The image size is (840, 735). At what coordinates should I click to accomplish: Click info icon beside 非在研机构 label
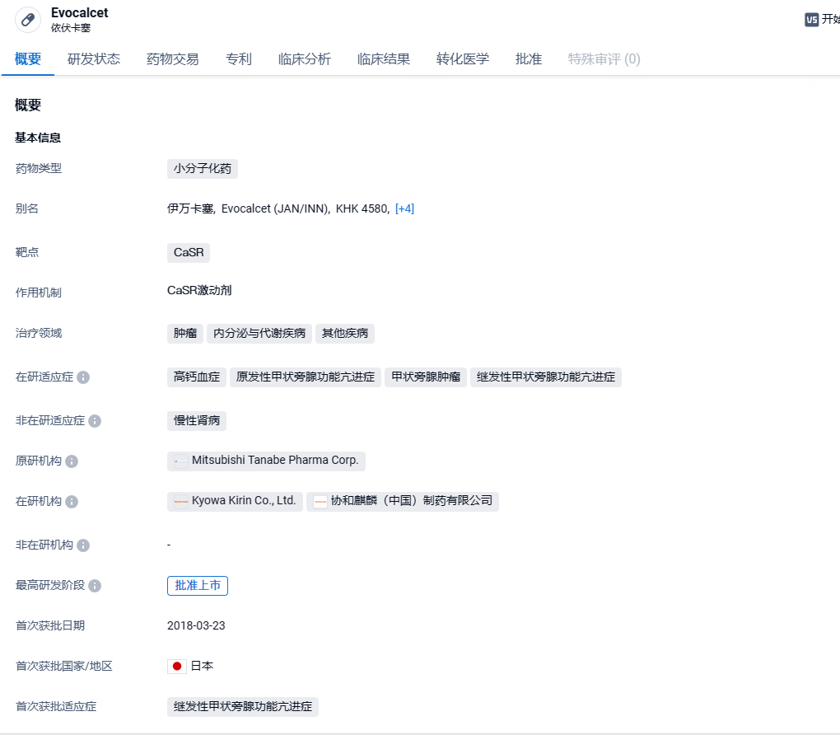(x=83, y=545)
